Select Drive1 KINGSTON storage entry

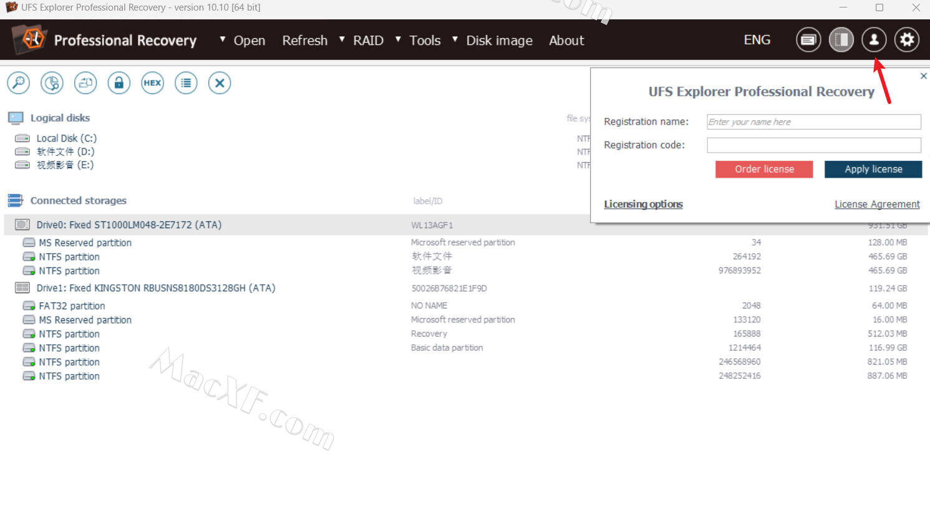155,288
